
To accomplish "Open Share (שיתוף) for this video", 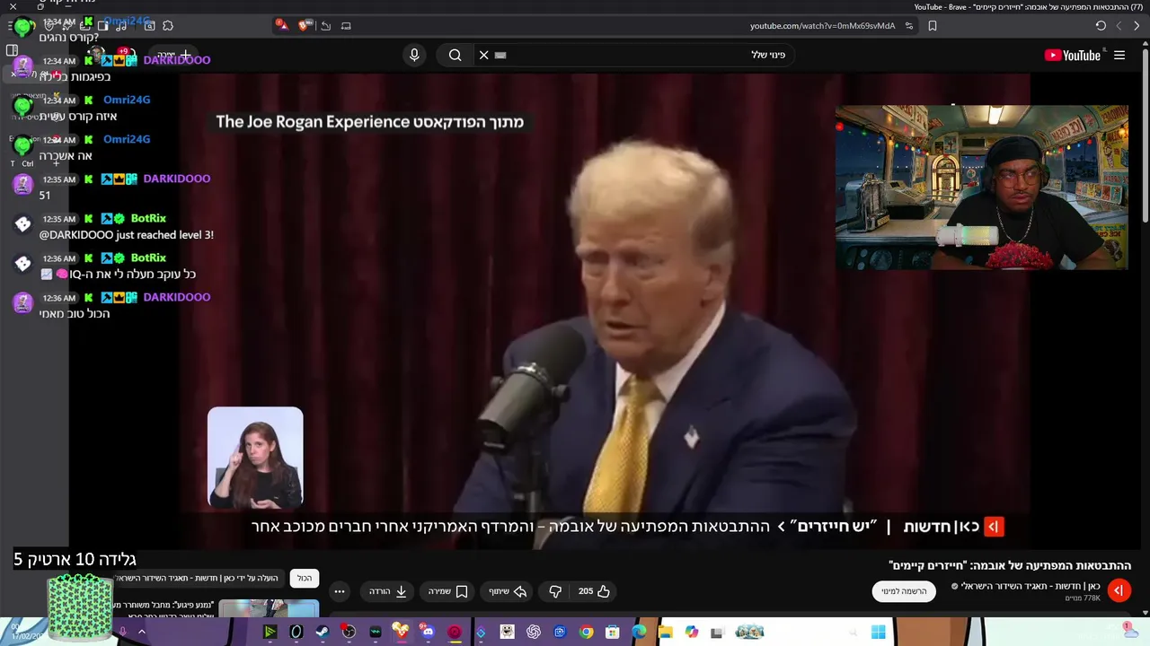I will [x=508, y=591].
